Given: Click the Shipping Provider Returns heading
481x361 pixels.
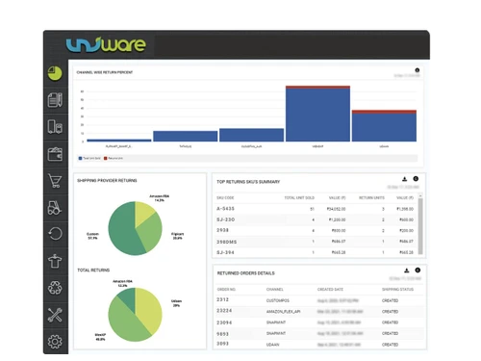Looking at the screenshot, I should click(x=107, y=181).
